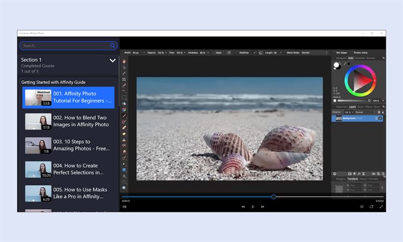Switch to the Layers panel tab
The height and width of the screenshot is (242, 403).
353,106
